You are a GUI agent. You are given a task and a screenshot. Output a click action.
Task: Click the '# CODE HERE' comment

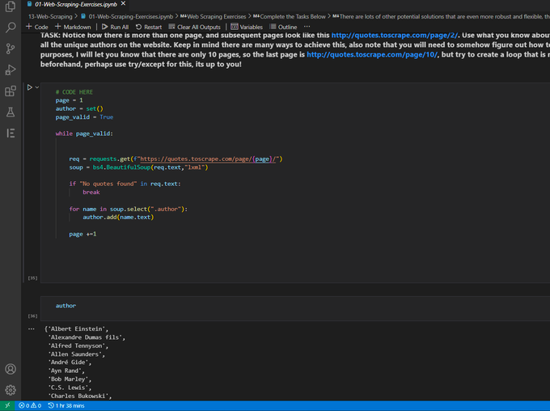74,92
